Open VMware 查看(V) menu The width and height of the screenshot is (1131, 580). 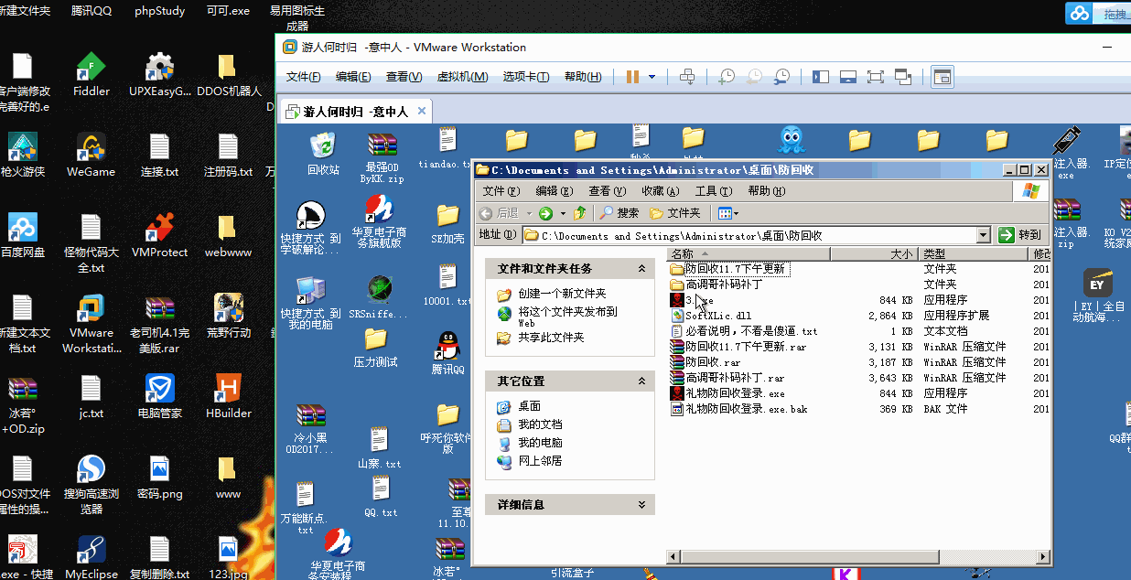click(404, 77)
